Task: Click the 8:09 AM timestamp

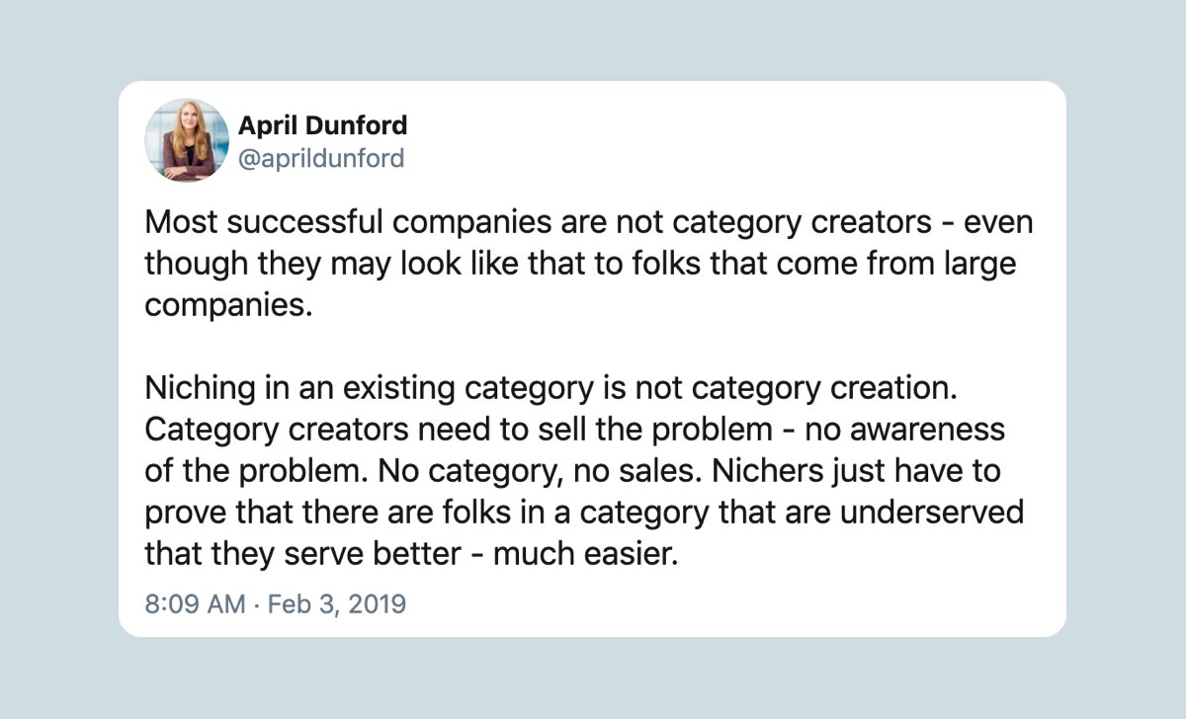Action: point(195,603)
